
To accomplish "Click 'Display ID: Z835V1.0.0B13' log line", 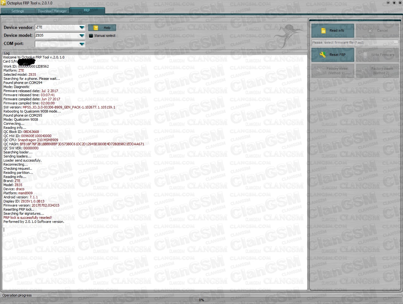I will click(x=24, y=201).
